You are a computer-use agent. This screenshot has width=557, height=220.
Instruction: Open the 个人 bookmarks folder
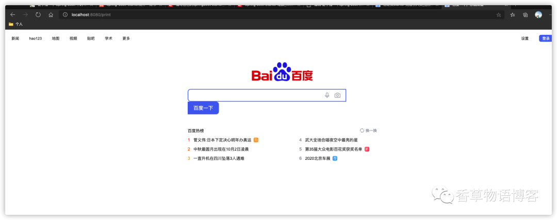coord(15,24)
